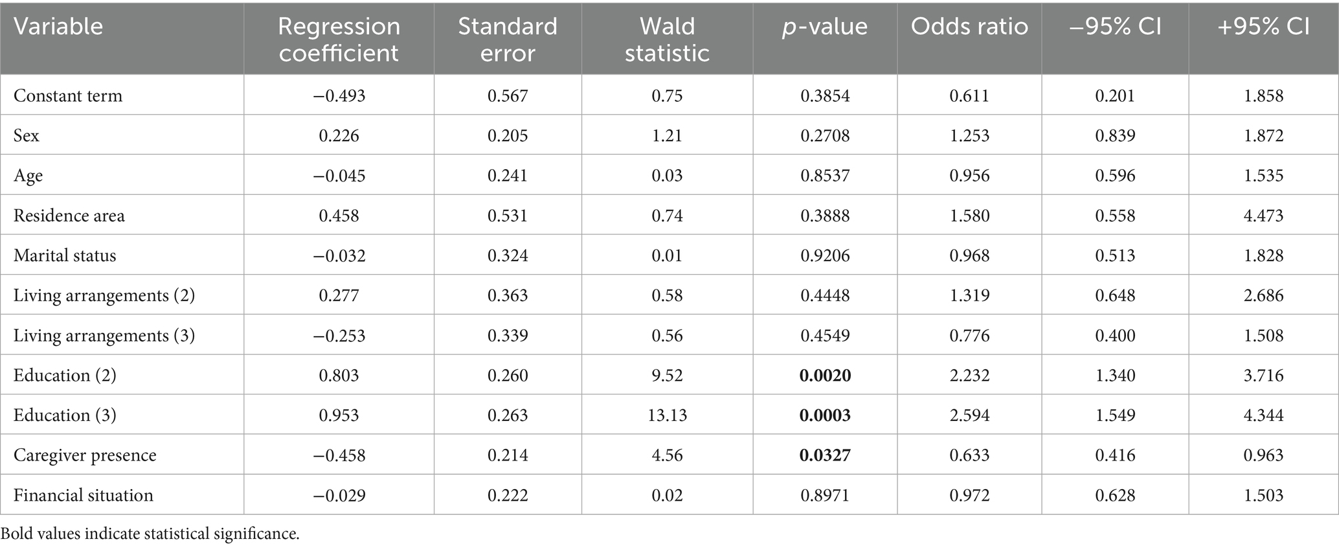The height and width of the screenshot is (548, 1339).
Task: Click the Wald statistic value 13.13
Action: (667, 415)
